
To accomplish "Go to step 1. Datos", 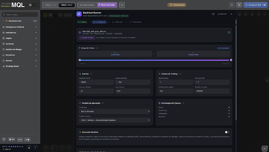I will [82, 22].
